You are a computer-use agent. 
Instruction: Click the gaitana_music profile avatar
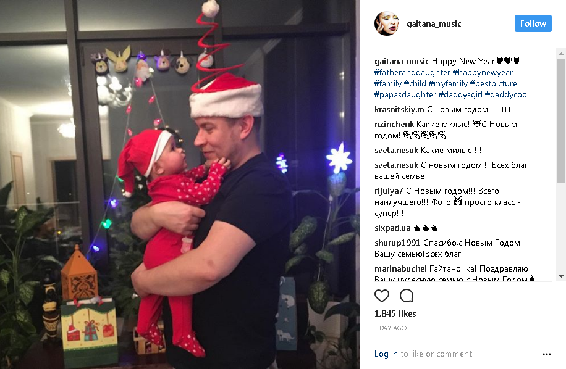387,23
